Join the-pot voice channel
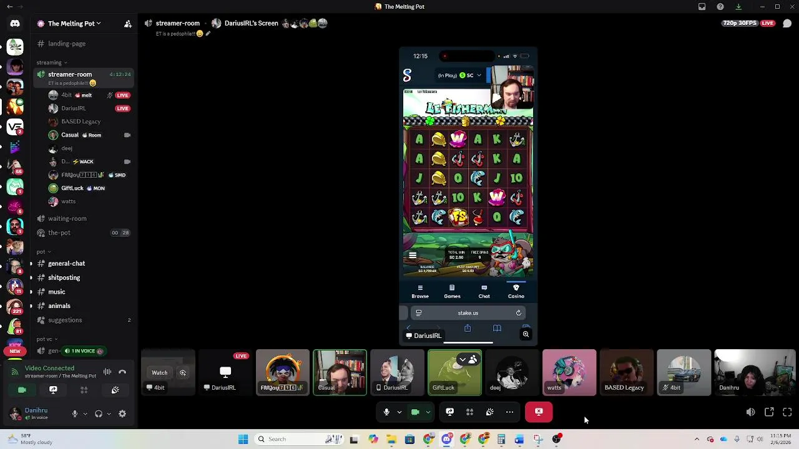The height and width of the screenshot is (449, 799). [83, 233]
